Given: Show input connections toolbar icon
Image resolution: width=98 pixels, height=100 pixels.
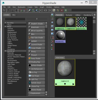Looking at the screenshot, I should [x=42, y=10].
